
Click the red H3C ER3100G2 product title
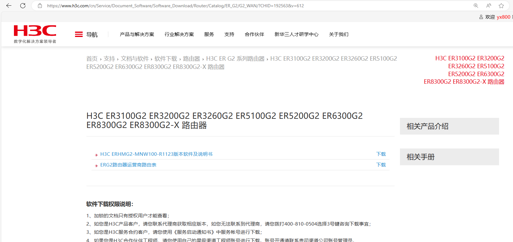(464, 70)
